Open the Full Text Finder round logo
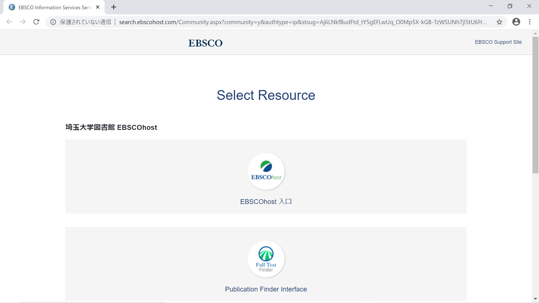539x303 pixels. pyautogui.click(x=266, y=259)
